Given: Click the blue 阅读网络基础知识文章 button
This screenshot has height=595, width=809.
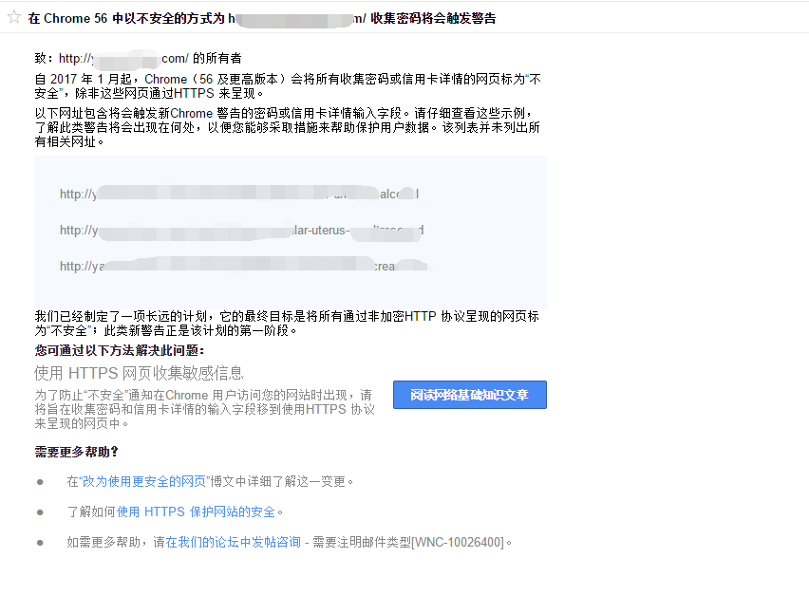Looking at the screenshot, I should (469, 395).
